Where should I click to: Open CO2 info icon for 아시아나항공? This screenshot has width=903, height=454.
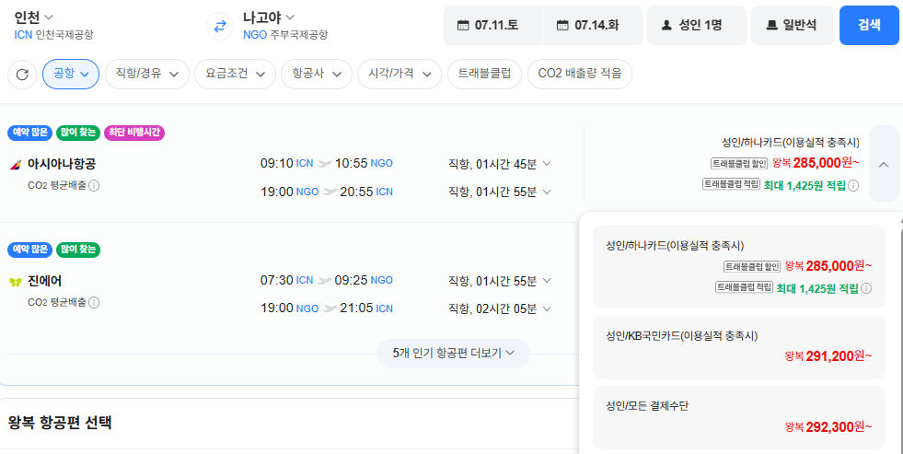tap(94, 185)
